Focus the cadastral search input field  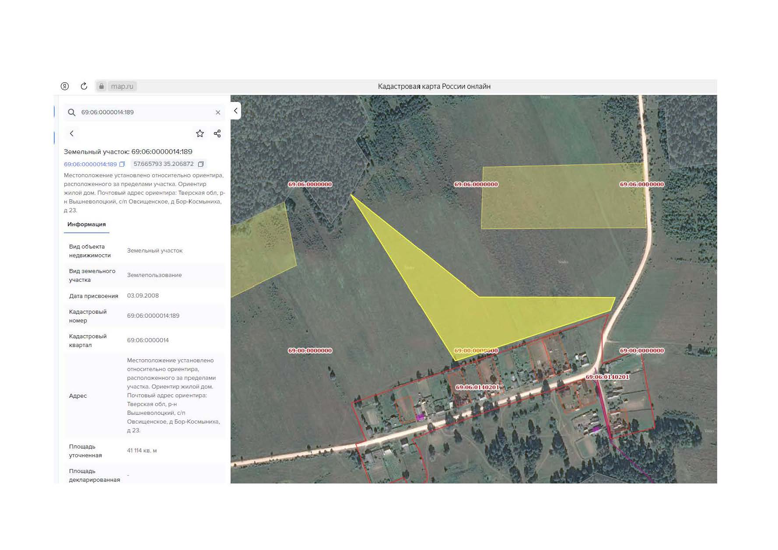[x=147, y=112]
